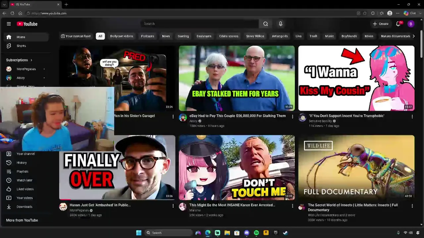Open the browser Settings and more menu
424x238 pixels.
click(x=397, y=13)
